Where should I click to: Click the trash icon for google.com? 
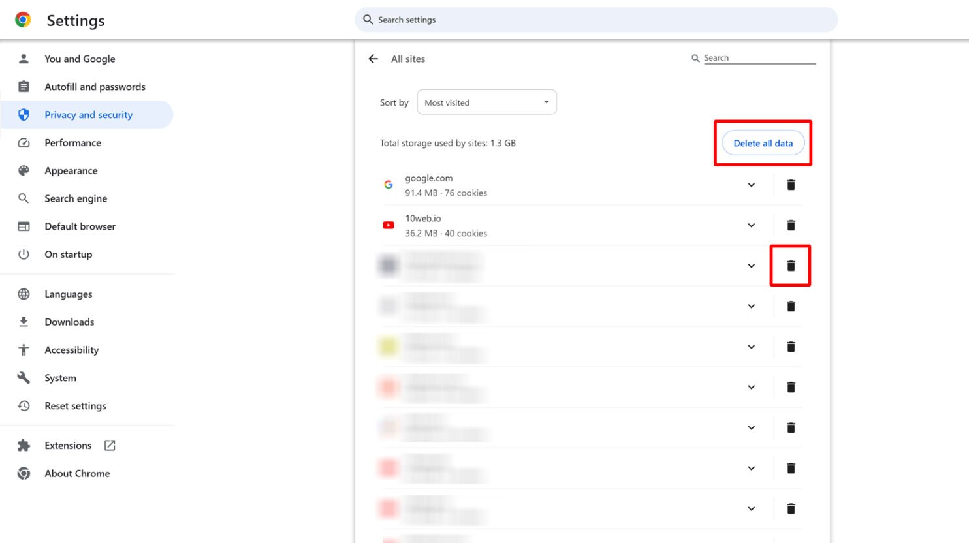(x=791, y=185)
